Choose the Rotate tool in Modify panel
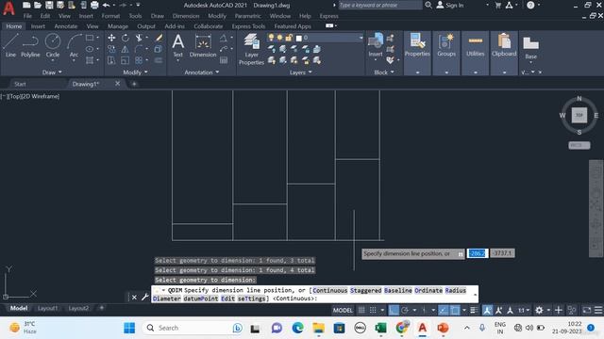 (126, 38)
